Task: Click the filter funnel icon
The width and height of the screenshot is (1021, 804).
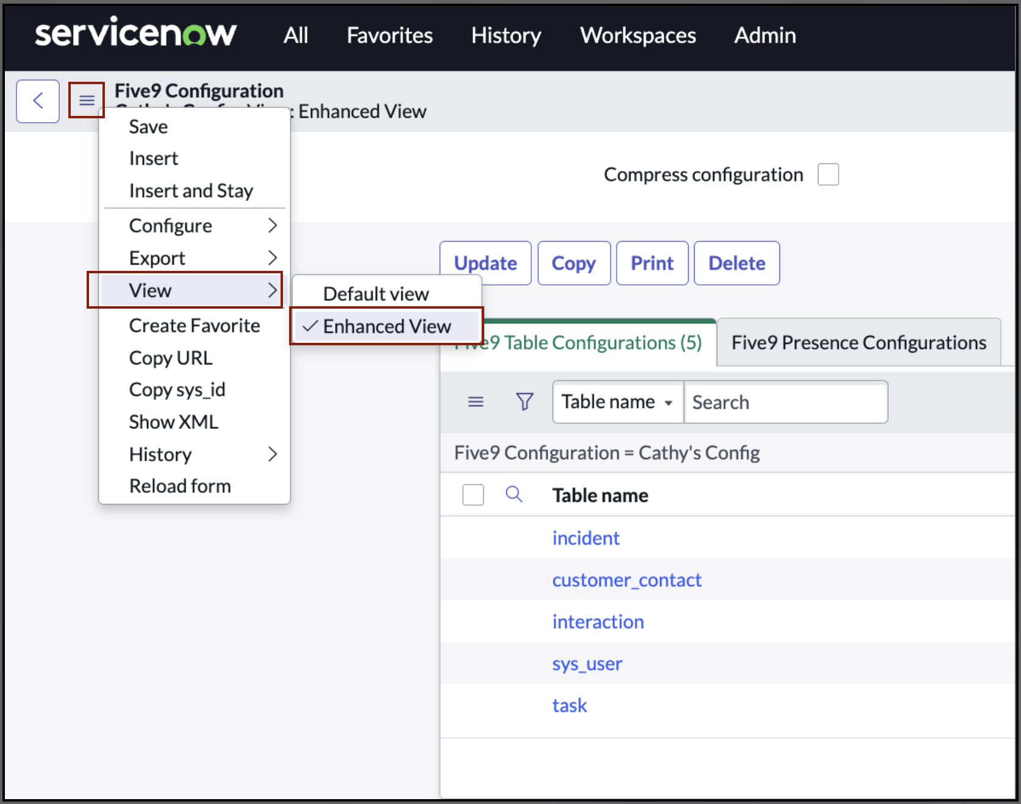Action: [x=525, y=401]
